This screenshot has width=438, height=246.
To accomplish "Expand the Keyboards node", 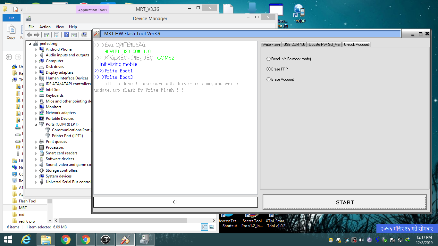I will 36,96.
